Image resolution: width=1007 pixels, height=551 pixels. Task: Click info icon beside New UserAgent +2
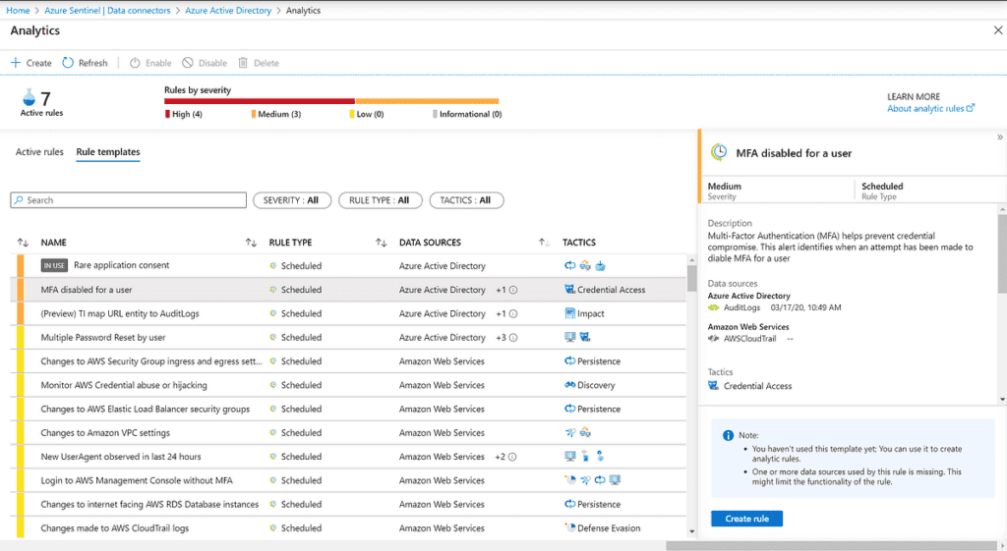[512, 457]
